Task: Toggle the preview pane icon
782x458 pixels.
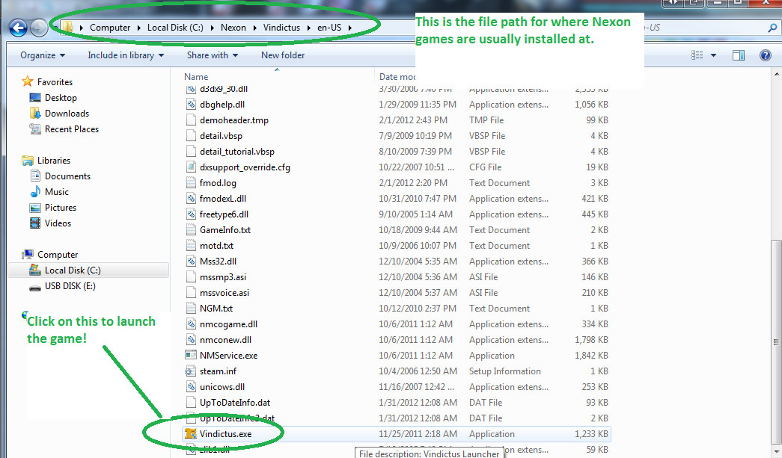Action: 739,55
